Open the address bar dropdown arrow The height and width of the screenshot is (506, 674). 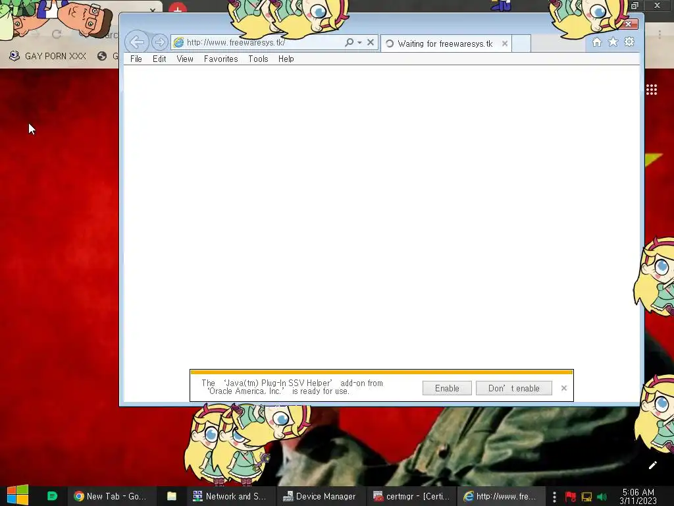click(x=359, y=43)
